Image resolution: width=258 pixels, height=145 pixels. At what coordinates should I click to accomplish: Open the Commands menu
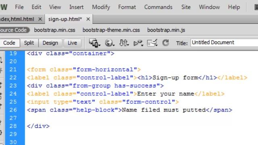(158, 7)
